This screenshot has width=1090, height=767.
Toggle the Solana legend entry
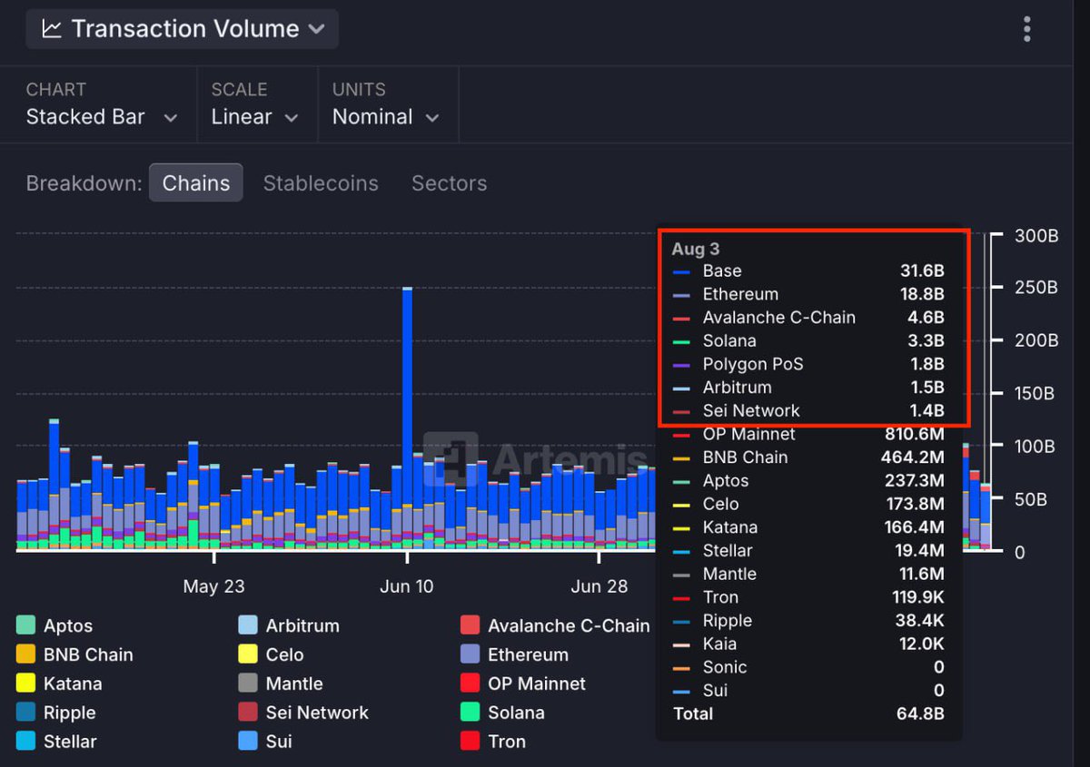502,713
